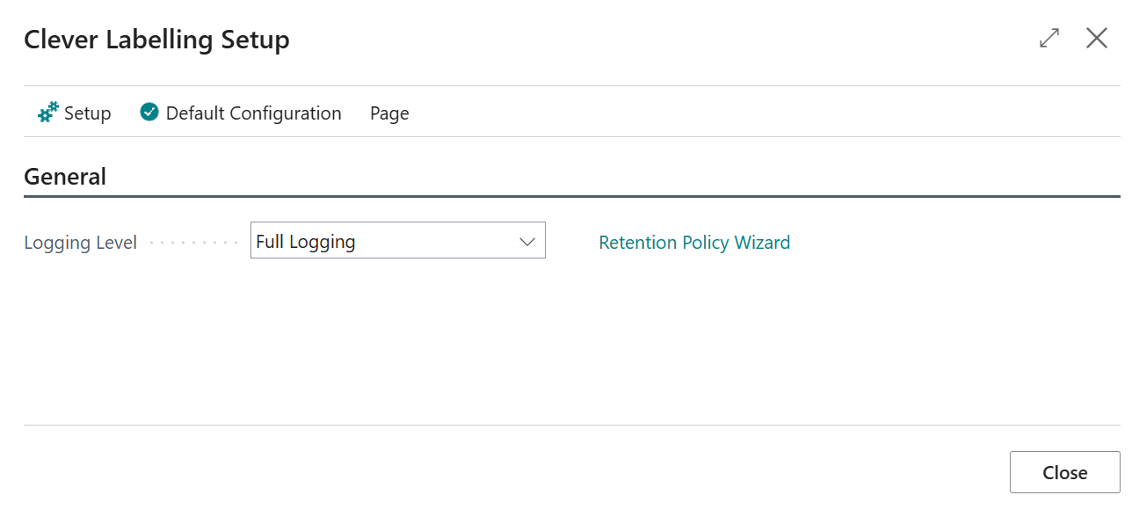Click the Clever Labelling Setup title

click(x=156, y=40)
